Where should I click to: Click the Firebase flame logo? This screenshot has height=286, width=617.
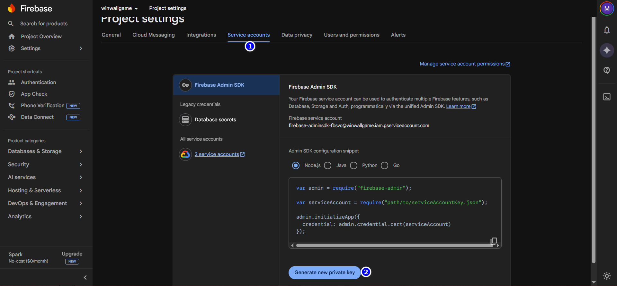[x=12, y=8]
